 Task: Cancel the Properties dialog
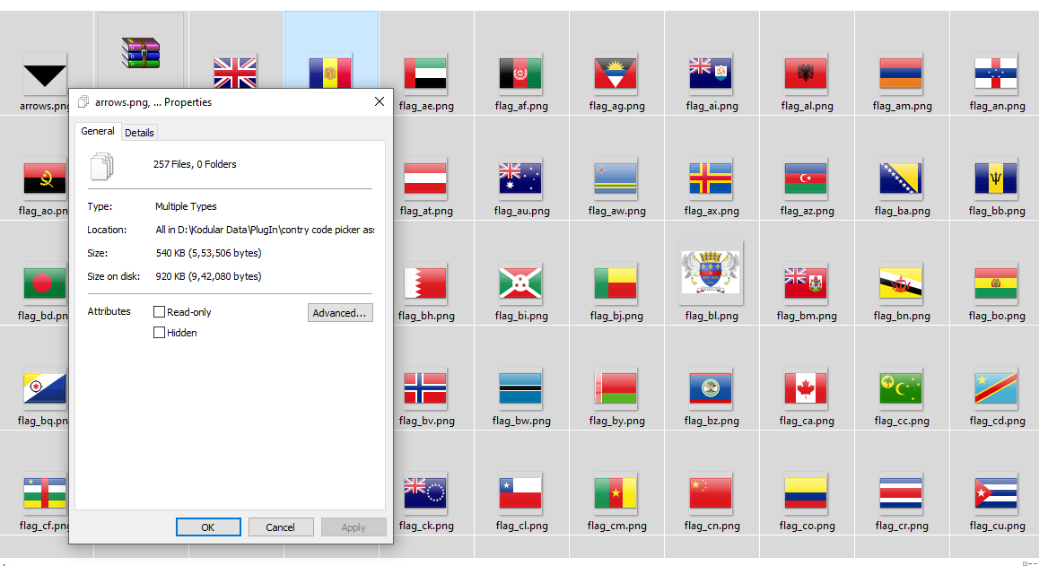(281, 527)
